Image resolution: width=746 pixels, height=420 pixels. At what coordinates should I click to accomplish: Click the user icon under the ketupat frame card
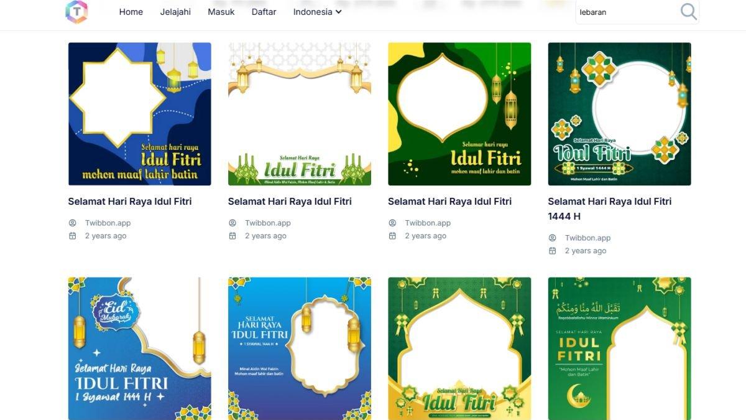233,223
